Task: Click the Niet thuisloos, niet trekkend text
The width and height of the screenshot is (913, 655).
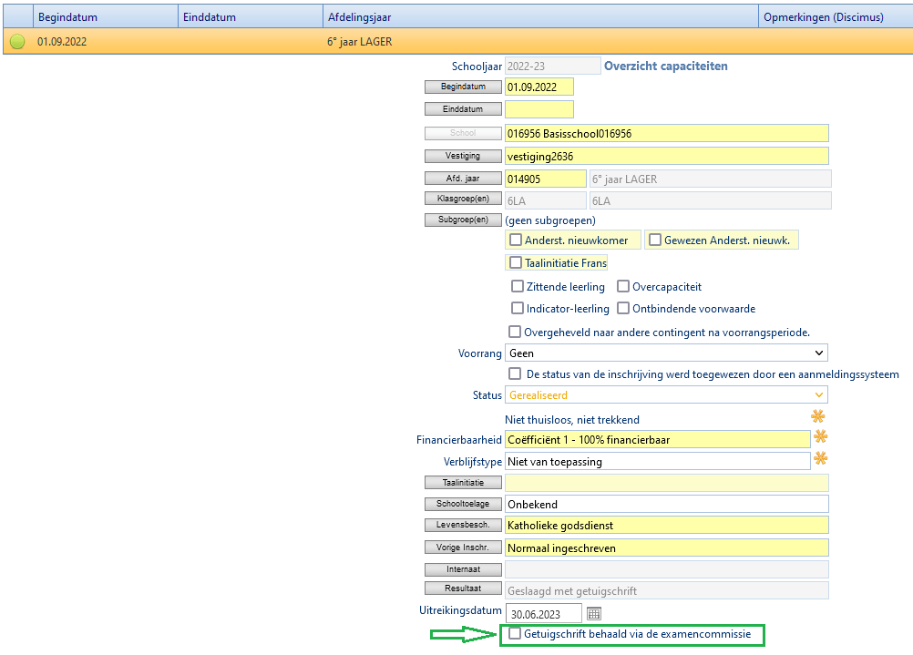Action: click(572, 419)
